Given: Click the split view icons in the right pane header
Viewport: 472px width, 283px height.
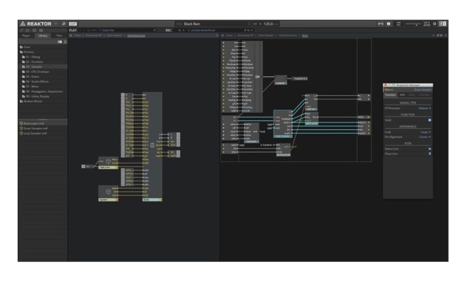Looking at the screenshot, I should (x=440, y=35).
